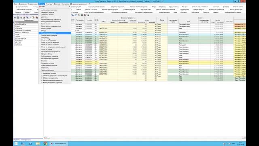Click the system tray clock

tap(240, 144)
